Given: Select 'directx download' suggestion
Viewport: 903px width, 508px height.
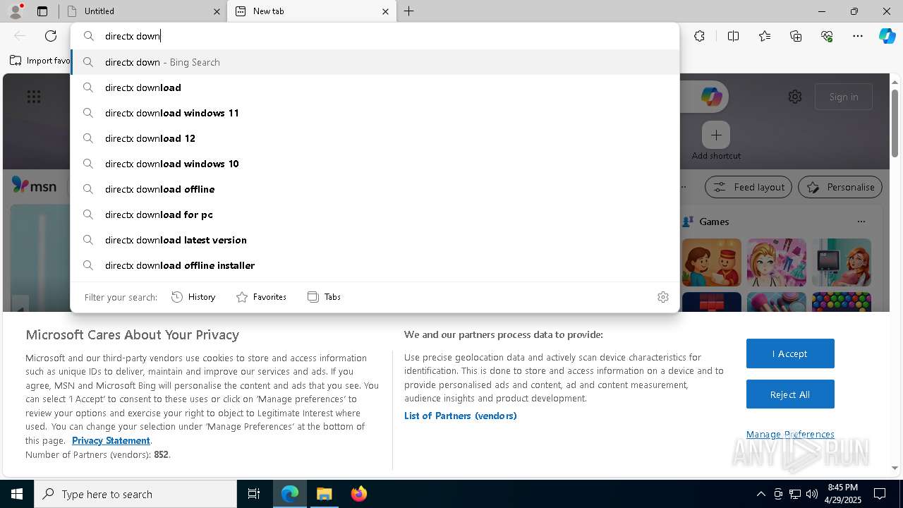Looking at the screenshot, I should click(375, 87).
